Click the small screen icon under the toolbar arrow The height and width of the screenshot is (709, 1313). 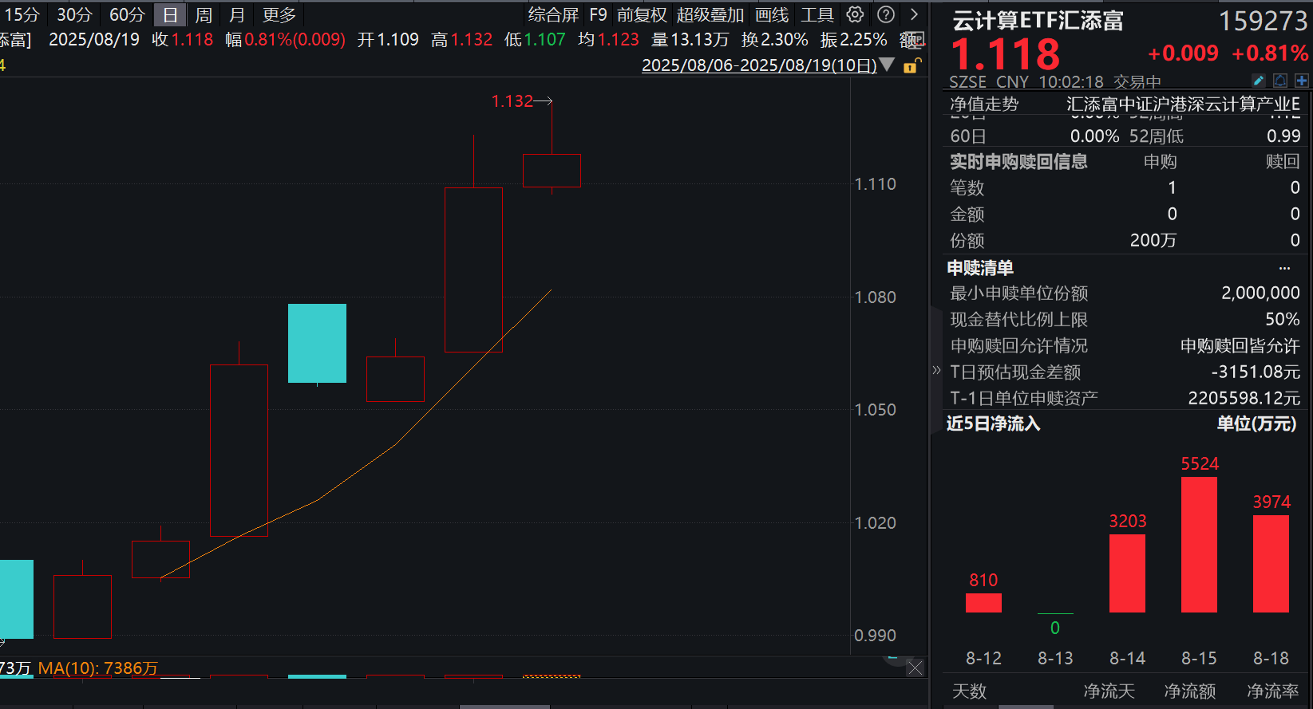[915, 38]
